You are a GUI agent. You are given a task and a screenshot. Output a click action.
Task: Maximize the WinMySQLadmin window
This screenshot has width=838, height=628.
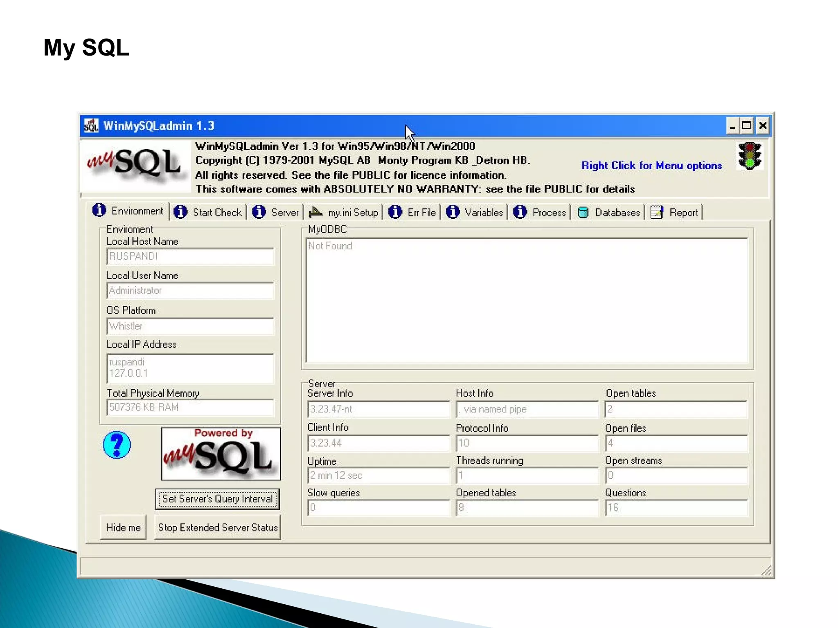[x=746, y=126]
